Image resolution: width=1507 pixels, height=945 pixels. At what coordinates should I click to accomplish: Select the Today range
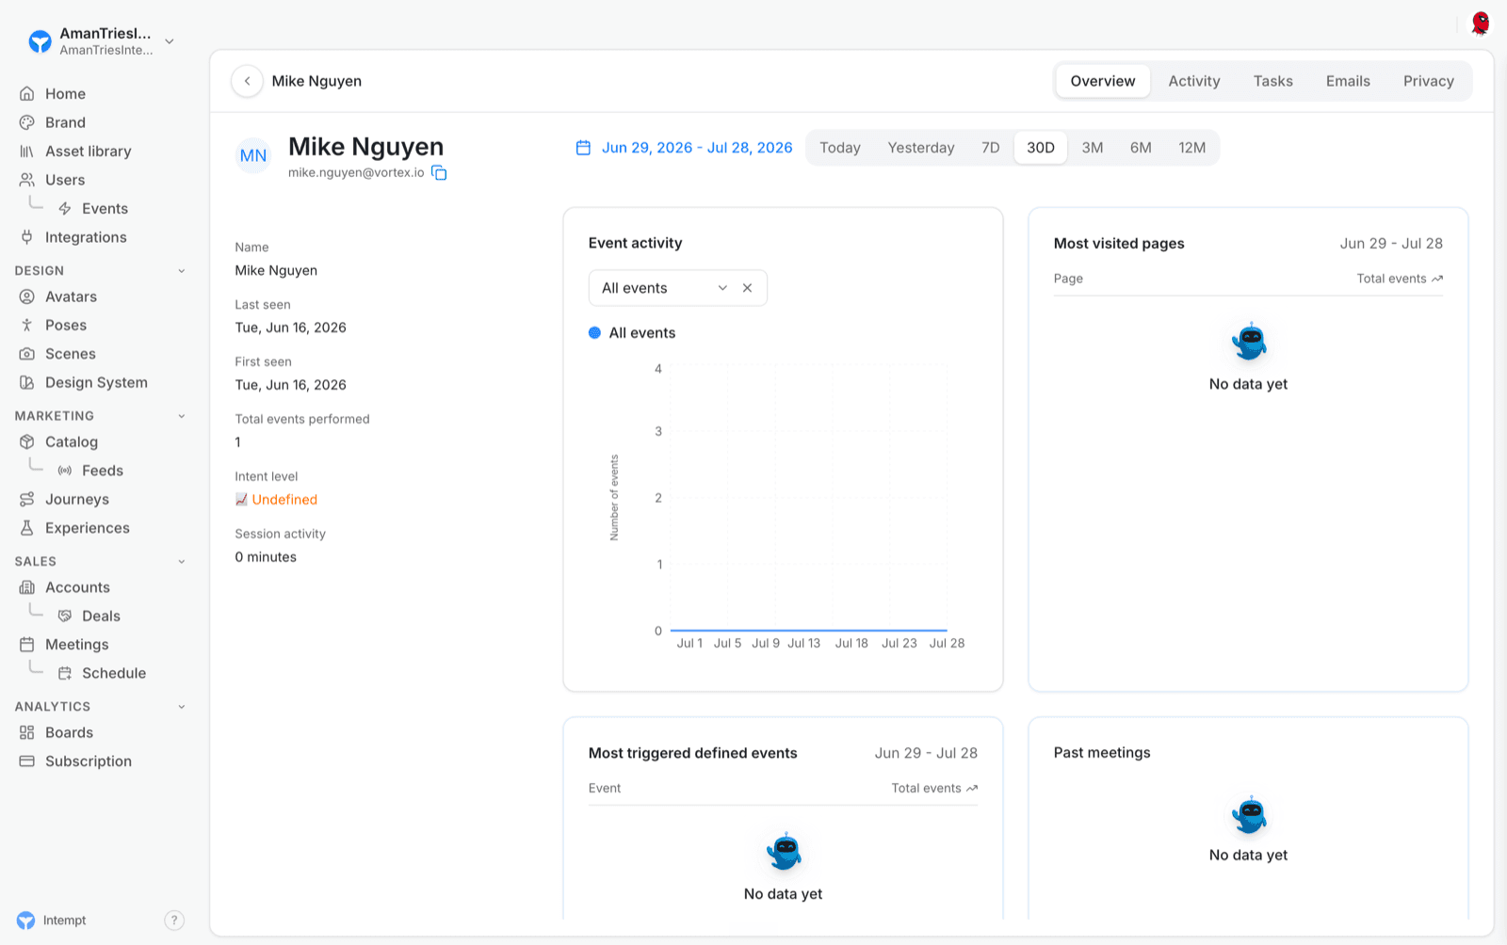(839, 148)
